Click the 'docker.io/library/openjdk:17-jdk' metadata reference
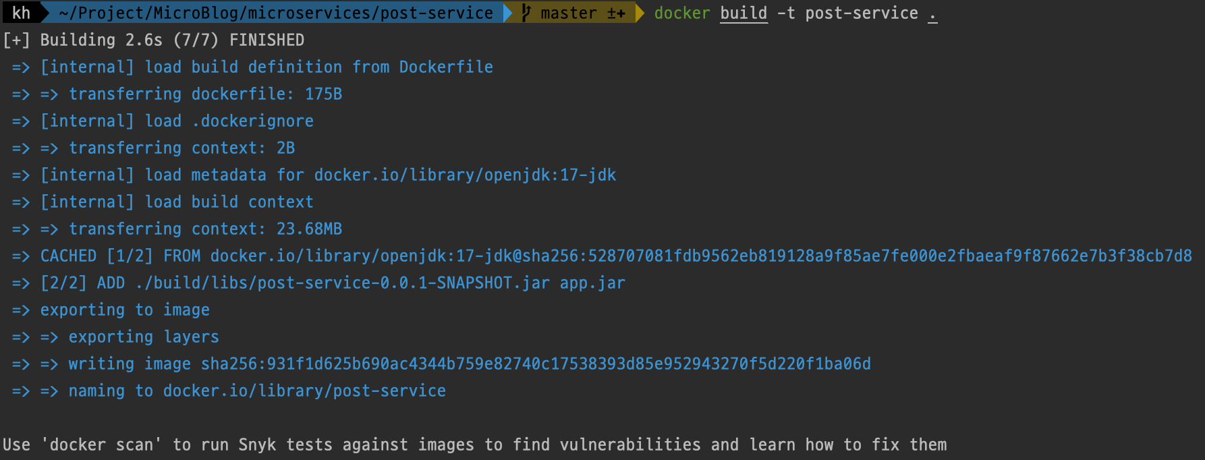Viewport: 1205px width, 460px height. (465, 175)
